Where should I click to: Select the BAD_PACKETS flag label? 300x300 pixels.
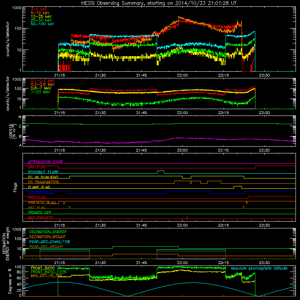pyautogui.click(x=41, y=217)
